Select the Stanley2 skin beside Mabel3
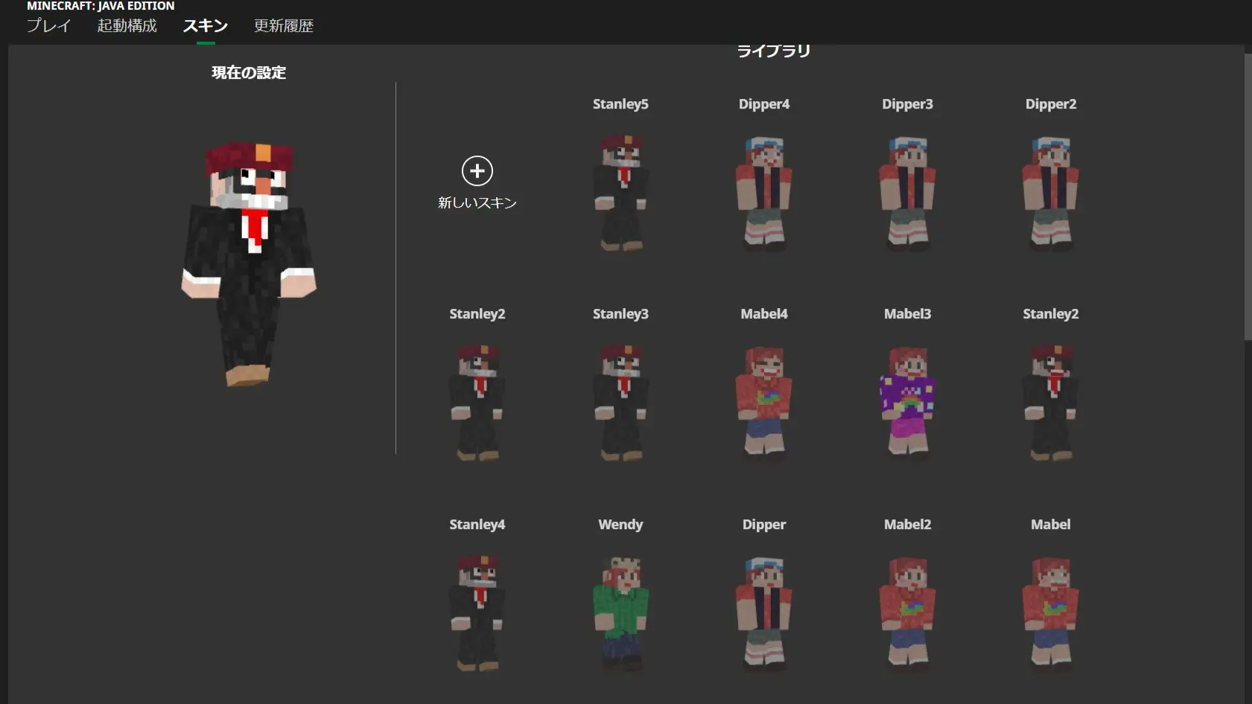Image resolution: width=1252 pixels, height=704 pixels. tap(1050, 403)
